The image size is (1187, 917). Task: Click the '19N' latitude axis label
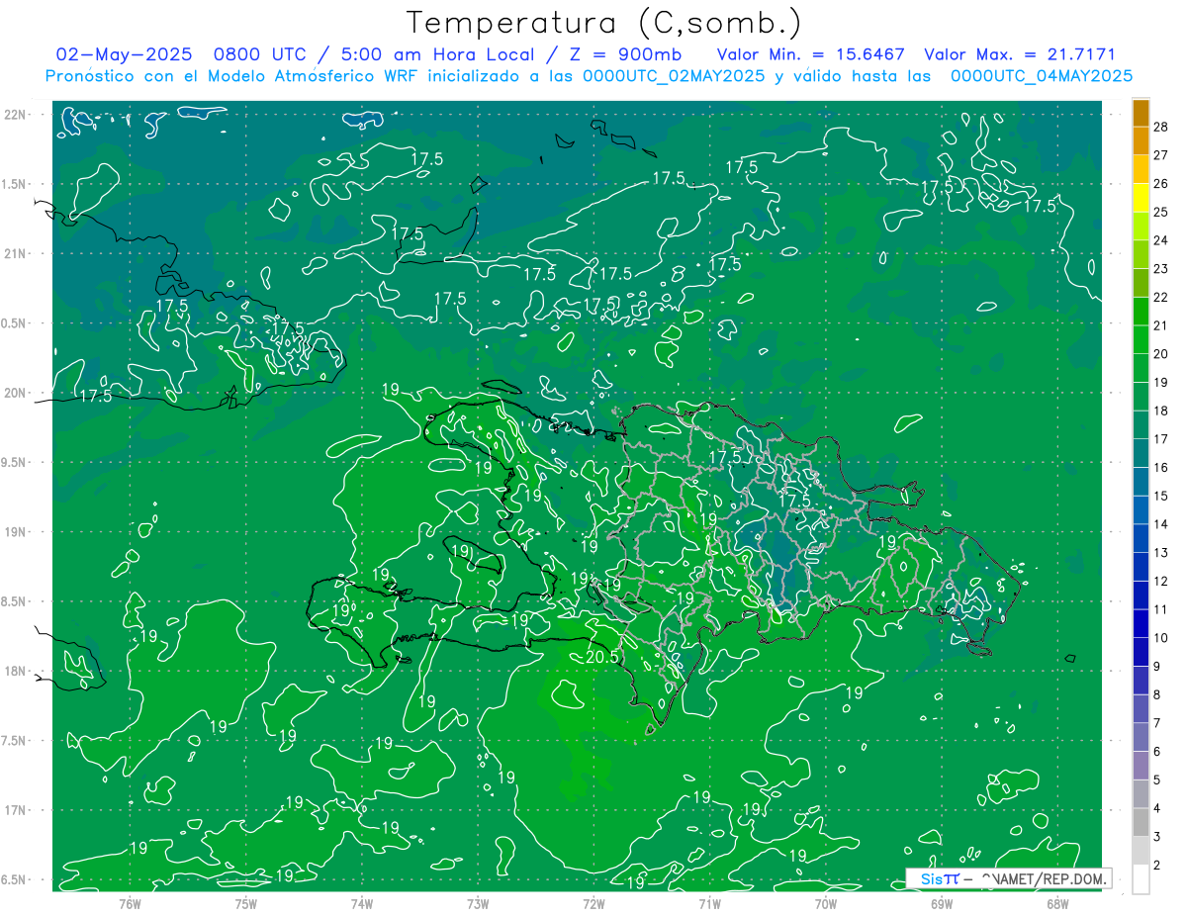click(x=15, y=532)
